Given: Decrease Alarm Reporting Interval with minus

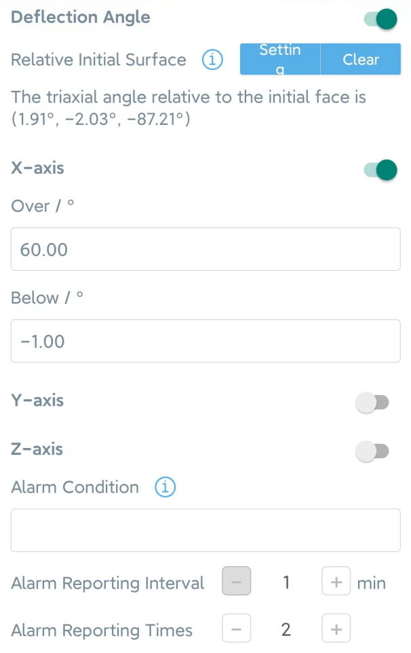Looking at the screenshot, I should pos(236,581).
